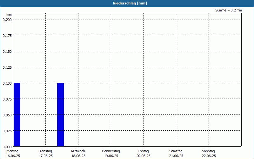Click the 18.06.25 date label
The width and height of the screenshot is (254, 159).
tap(78, 156)
